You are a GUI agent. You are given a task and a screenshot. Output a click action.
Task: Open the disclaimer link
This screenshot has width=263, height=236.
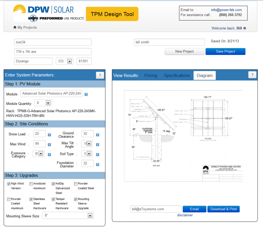tap(185, 215)
